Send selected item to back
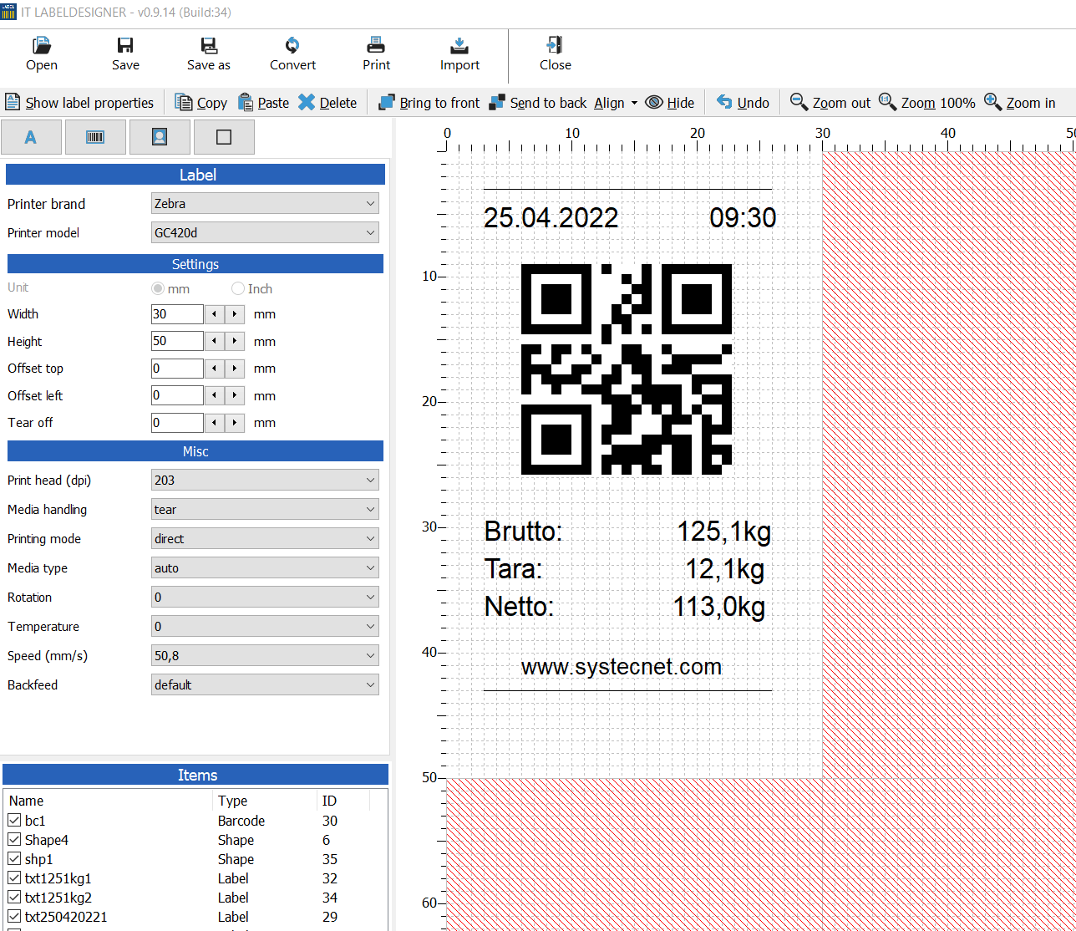Image resolution: width=1076 pixels, height=931 pixels. pyautogui.click(x=538, y=103)
